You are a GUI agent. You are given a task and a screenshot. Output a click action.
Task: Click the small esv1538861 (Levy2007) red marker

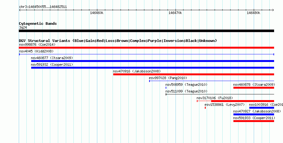click(x=205, y=108)
